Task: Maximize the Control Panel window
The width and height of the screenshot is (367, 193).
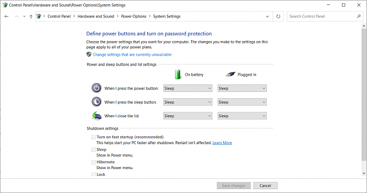Action: click(x=344, y=5)
